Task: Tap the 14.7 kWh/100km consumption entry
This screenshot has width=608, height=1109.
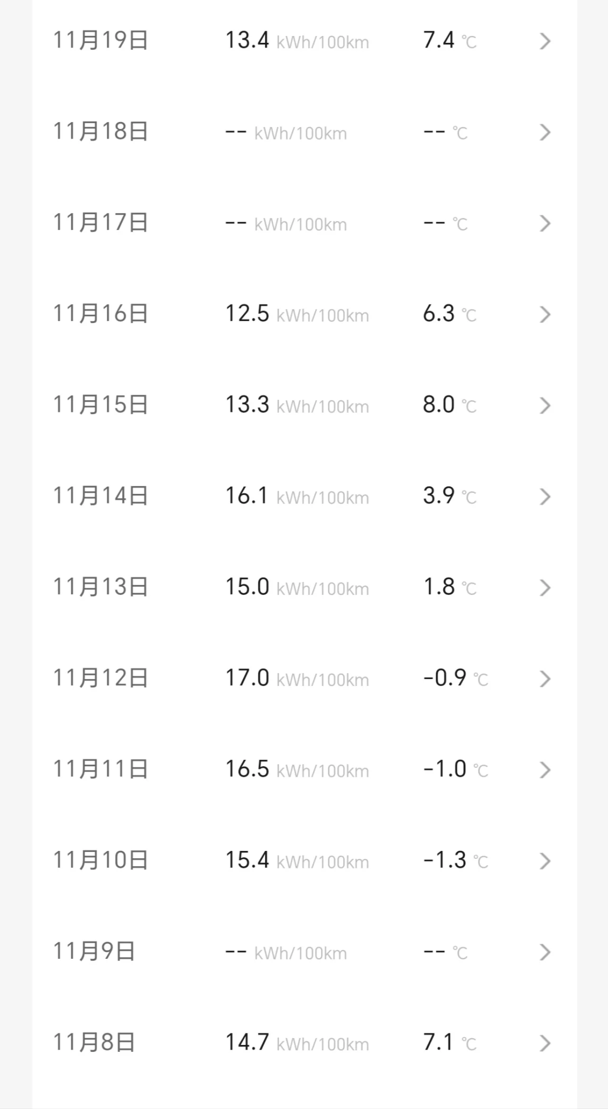Action: click(297, 1042)
